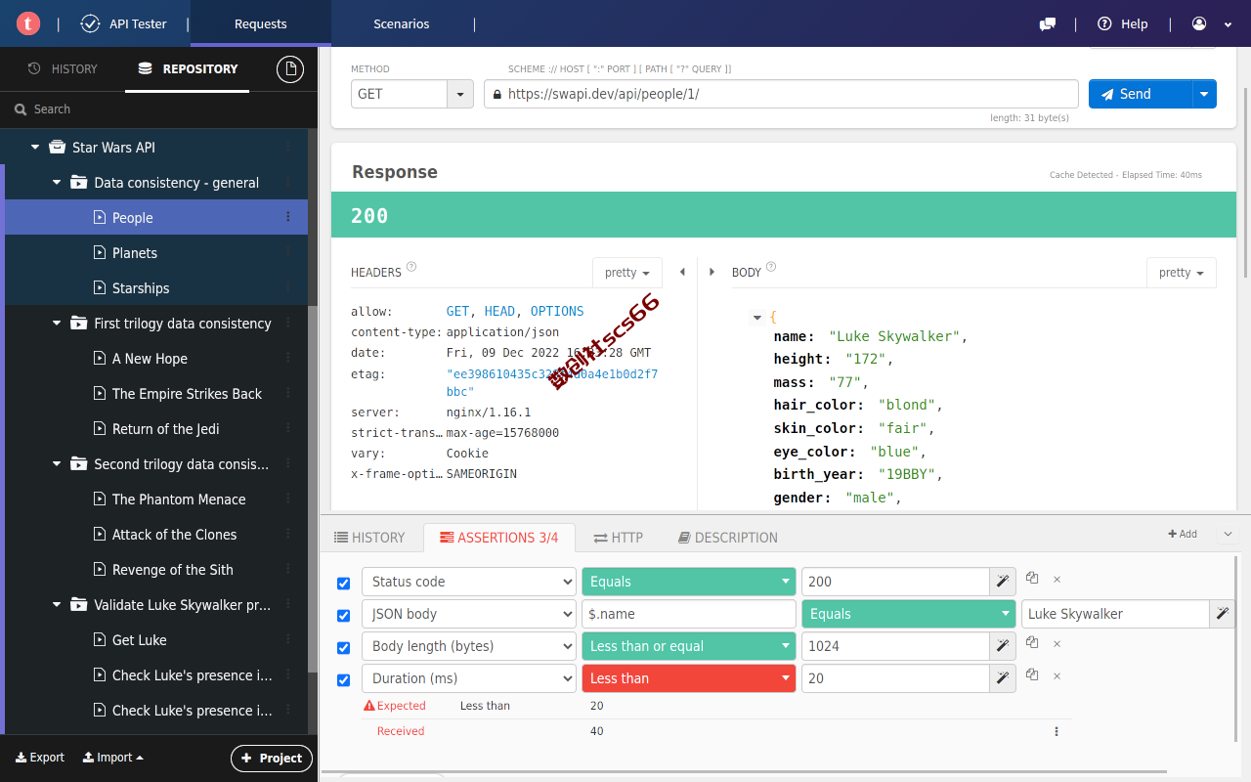This screenshot has height=782, width=1251.
Task: Switch to the Requests tab
Action: [x=261, y=23]
